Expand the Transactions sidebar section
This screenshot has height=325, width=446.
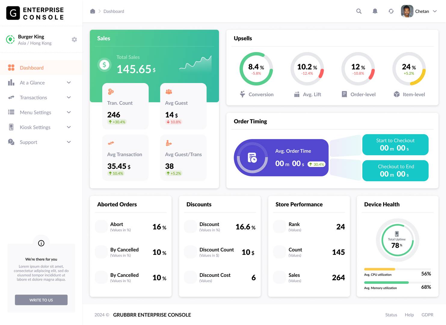69,97
